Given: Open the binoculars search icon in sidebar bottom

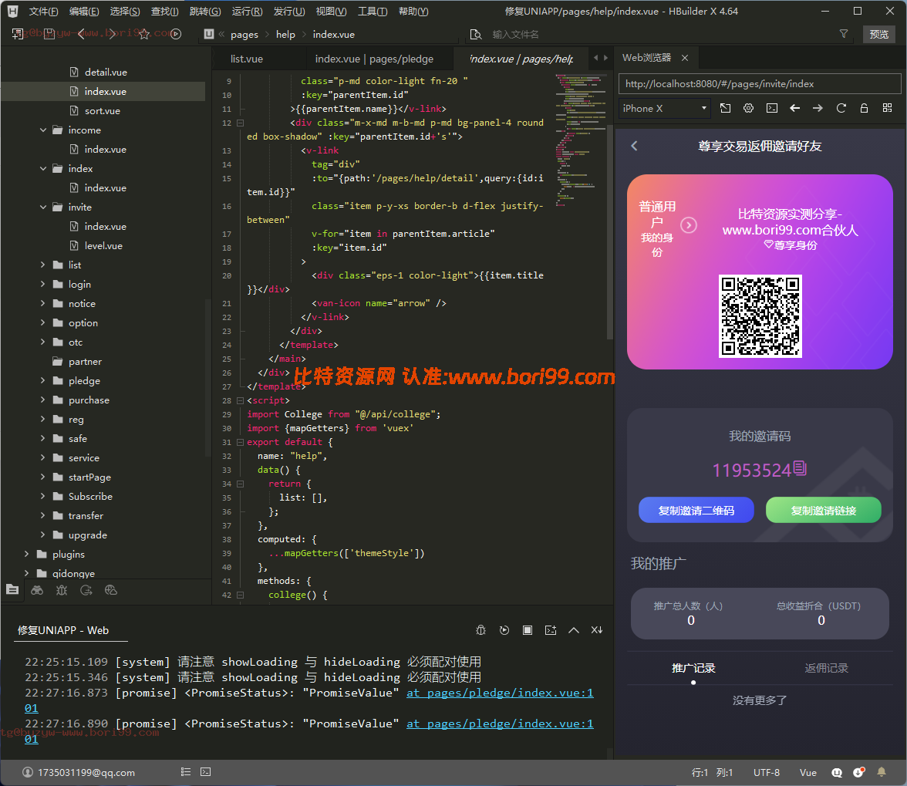Looking at the screenshot, I should pyautogui.click(x=37, y=590).
